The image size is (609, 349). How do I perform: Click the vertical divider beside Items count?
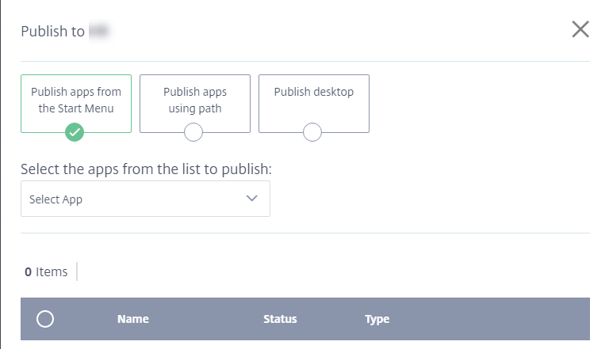click(x=77, y=271)
